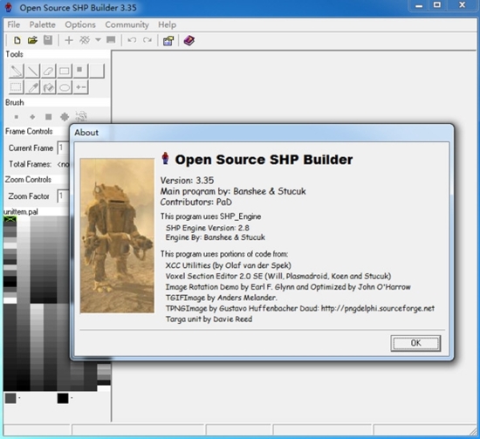Click the Open file folder icon
Viewport: 480px width, 439px height.
pyautogui.click(x=32, y=40)
